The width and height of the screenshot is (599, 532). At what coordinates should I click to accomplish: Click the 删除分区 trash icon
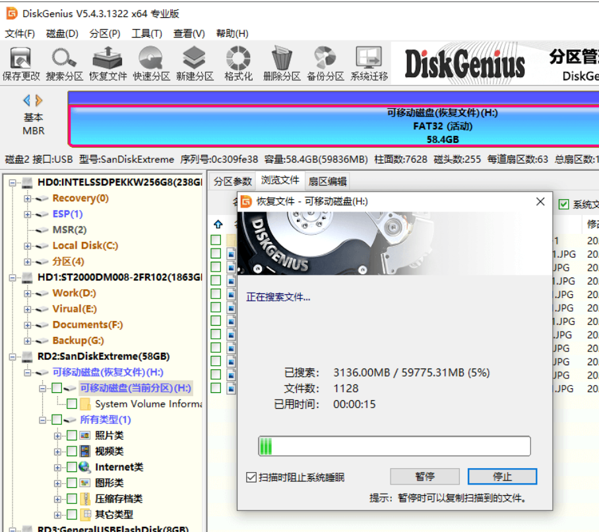[x=282, y=63]
